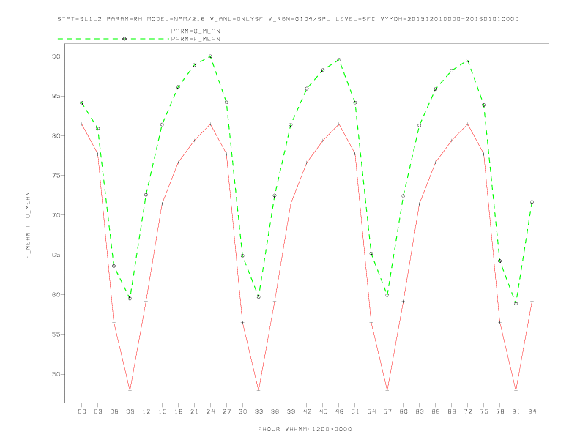Click the x-axis tick label 24

click(210, 411)
